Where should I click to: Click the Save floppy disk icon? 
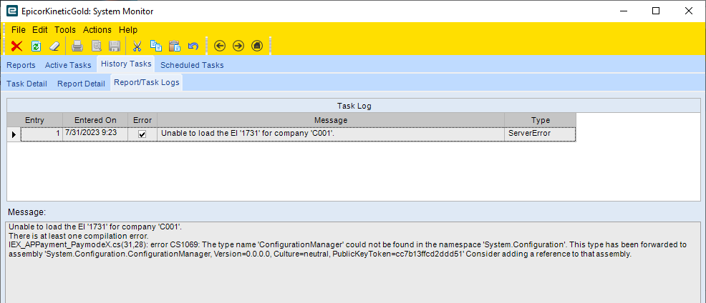pyautogui.click(x=115, y=46)
